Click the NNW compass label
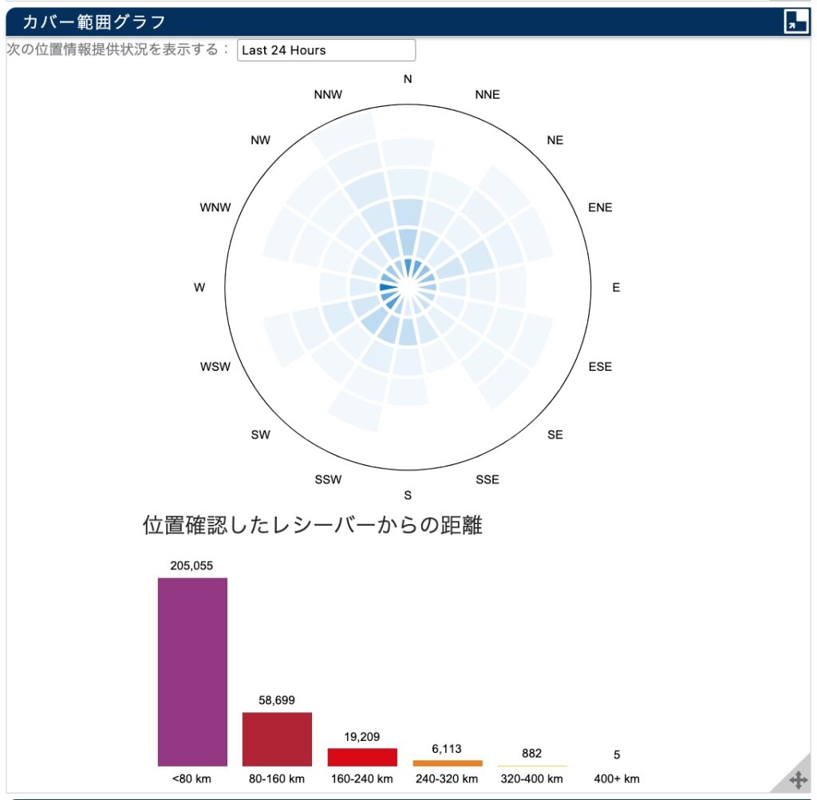This screenshot has width=817, height=800. click(328, 94)
